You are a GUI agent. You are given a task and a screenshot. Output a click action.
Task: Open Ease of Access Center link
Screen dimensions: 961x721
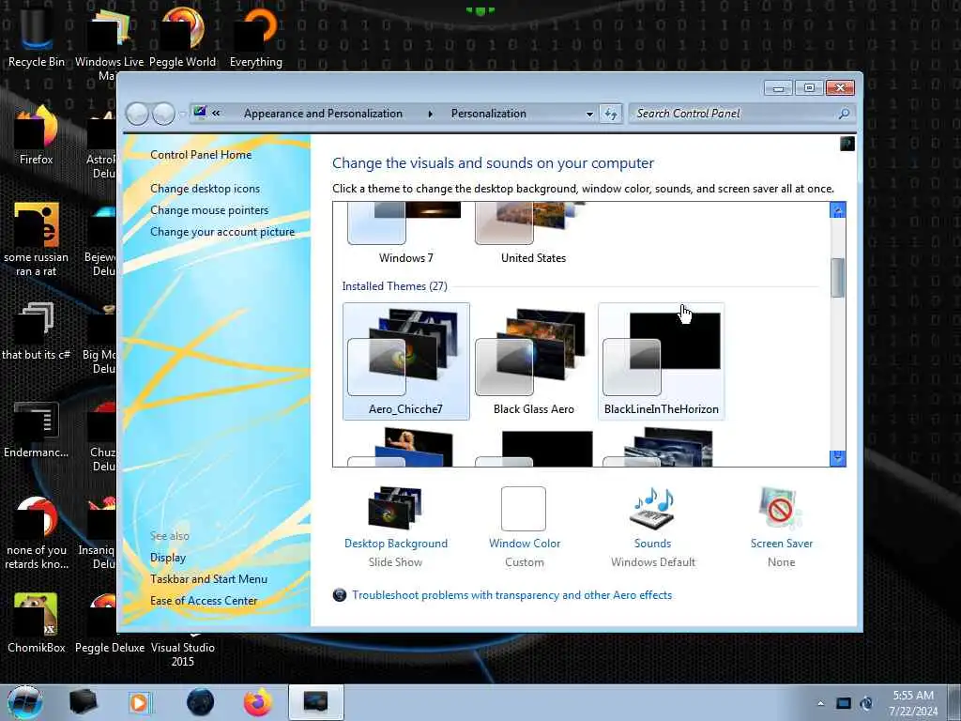tap(204, 601)
